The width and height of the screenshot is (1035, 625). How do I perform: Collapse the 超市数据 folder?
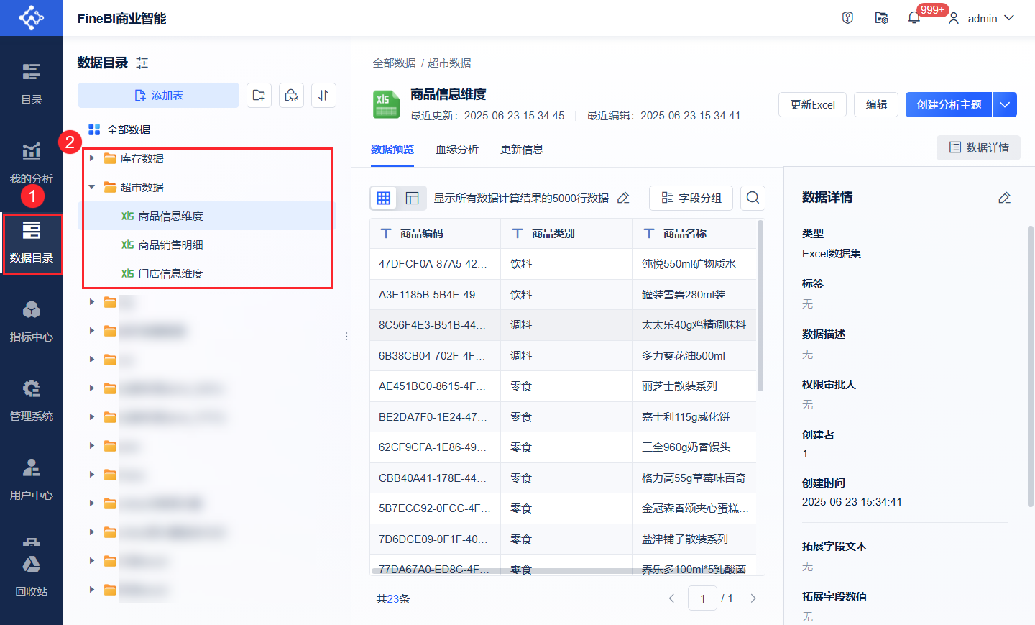tap(92, 187)
